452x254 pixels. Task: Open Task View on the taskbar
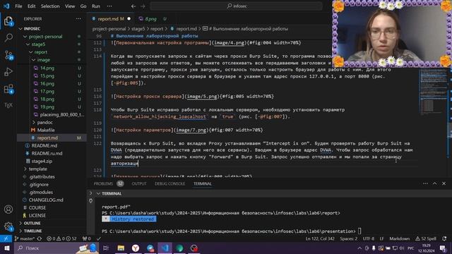[x=106, y=248]
